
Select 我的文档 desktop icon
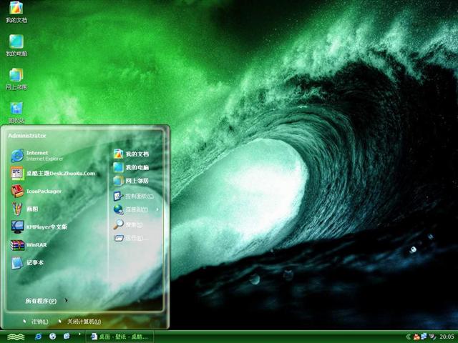coord(16,11)
